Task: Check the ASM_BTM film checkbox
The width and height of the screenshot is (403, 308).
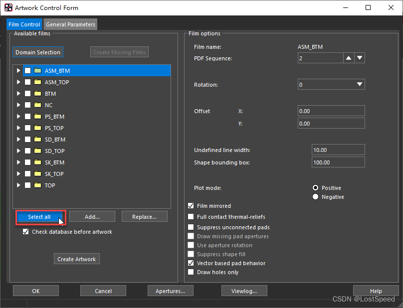Action: [x=28, y=71]
